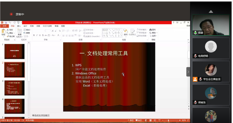The height and width of the screenshot is (123, 233).
Task: Switch to the Insert (插入) tab
Action: (19, 26)
